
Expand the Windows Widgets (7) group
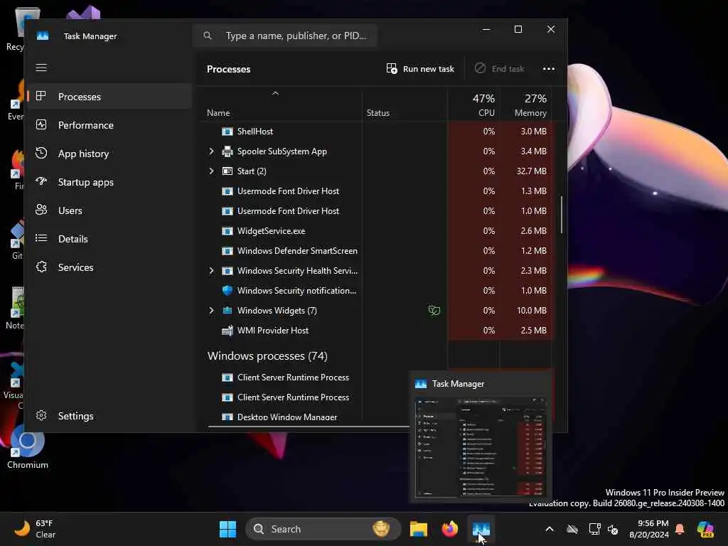click(x=211, y=311)
